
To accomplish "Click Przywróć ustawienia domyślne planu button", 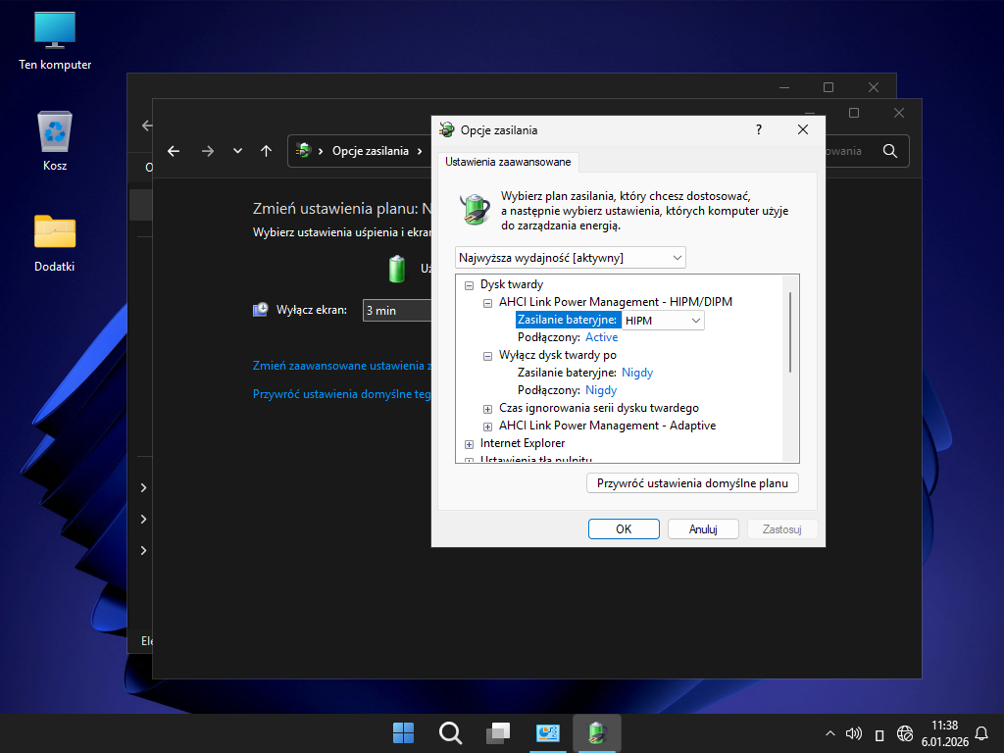I will pos(692,483).
